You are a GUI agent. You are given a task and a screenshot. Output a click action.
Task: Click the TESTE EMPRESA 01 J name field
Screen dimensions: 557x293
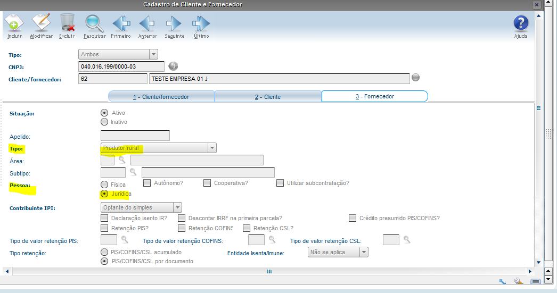pos(279,79)
